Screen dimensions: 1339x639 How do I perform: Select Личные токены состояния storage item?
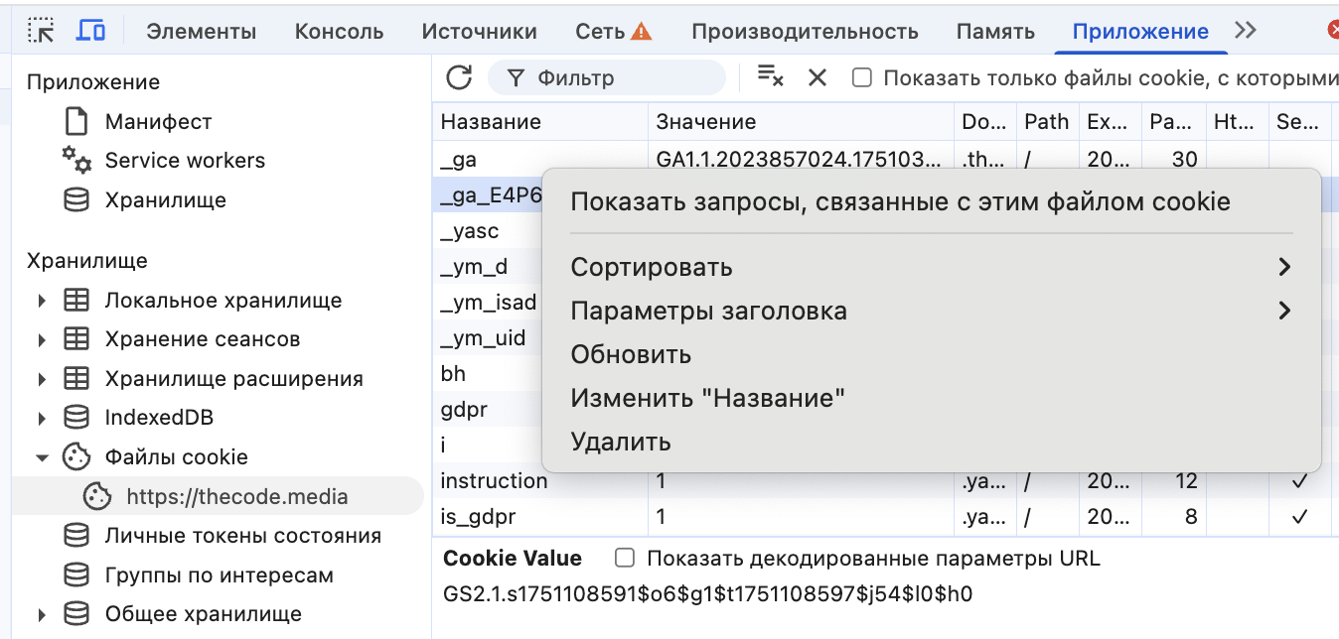242,536
